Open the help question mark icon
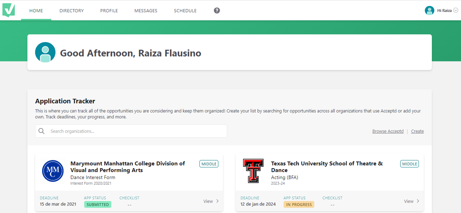Viewport: 461px width, 213px height. pos(217,11)
